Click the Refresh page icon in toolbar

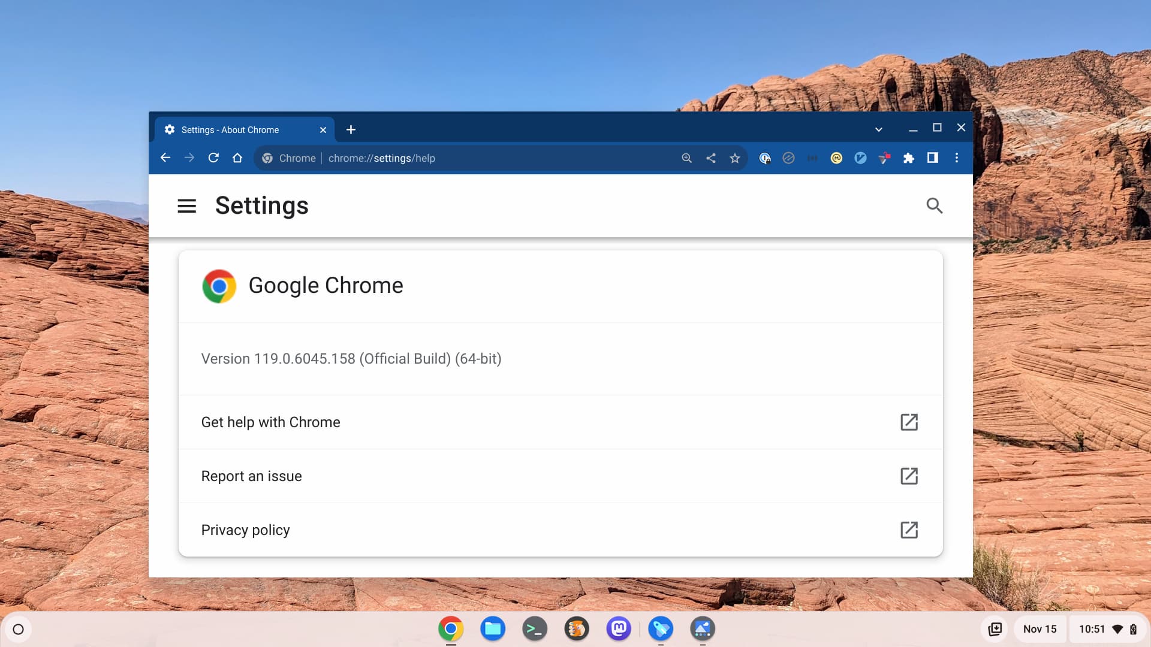click(213, 158)
